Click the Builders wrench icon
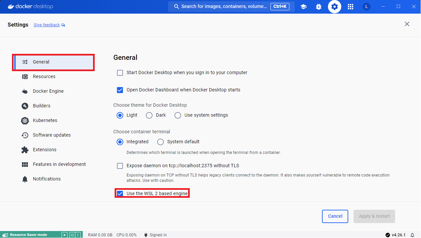 [25, 106]
